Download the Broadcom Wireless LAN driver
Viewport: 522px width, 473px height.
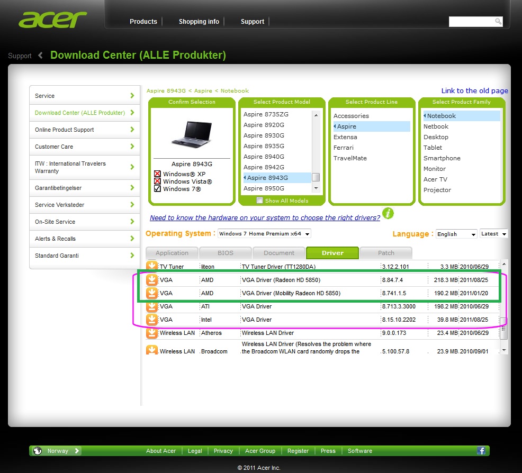pyautogui.click(x=152, y=350)
